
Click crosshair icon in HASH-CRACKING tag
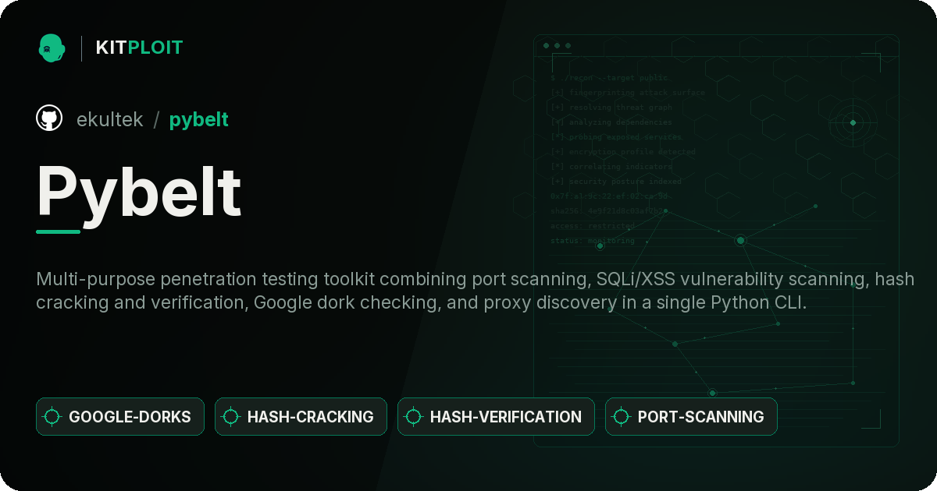point(231,417)
